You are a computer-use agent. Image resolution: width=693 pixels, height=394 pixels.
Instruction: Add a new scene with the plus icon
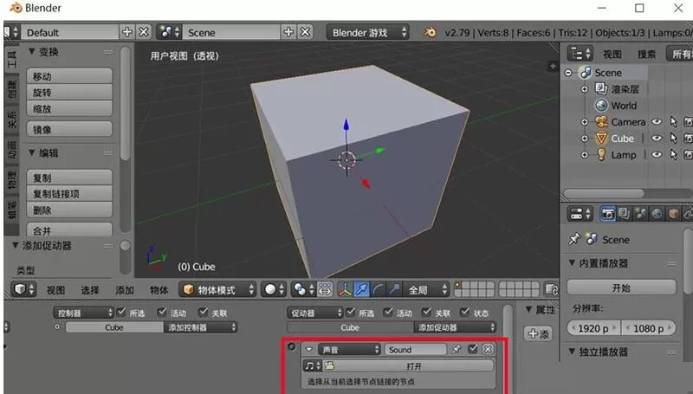pos(288,32)
